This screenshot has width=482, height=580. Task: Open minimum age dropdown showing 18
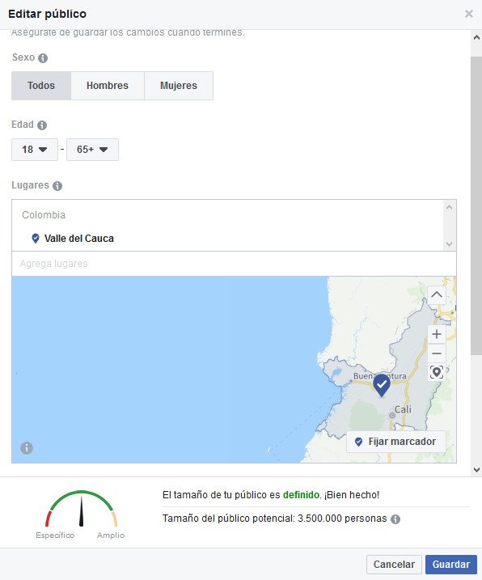point(35,150)
